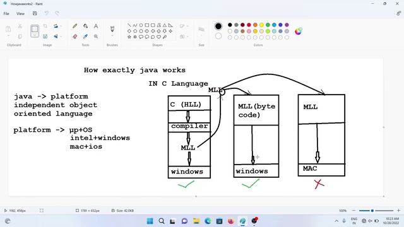Click the Rotate icon in Image group

[56, 26]
